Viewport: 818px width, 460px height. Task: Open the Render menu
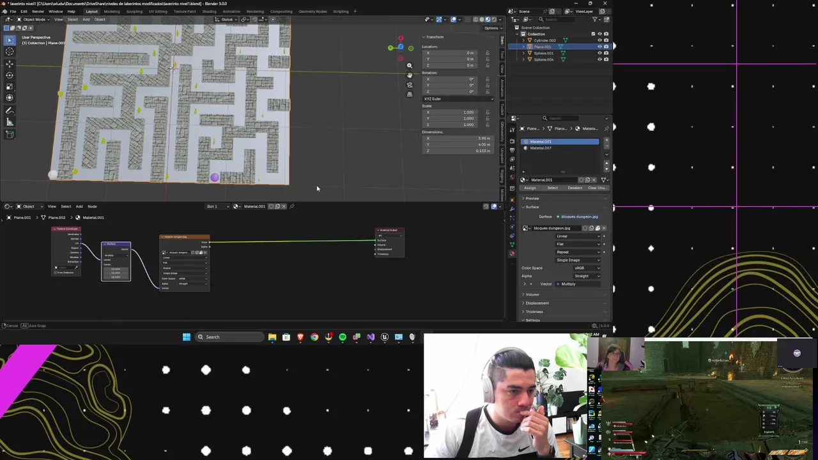coord(38,11)
